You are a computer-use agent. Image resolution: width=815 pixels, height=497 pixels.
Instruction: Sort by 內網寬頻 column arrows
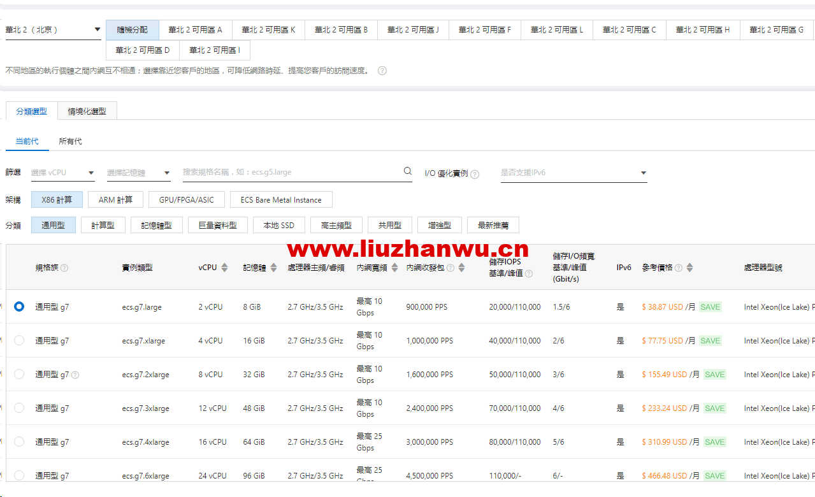pos(394,268)
